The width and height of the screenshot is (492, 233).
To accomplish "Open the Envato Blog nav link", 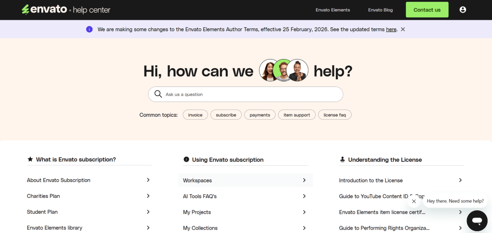I will coord(381,10).
